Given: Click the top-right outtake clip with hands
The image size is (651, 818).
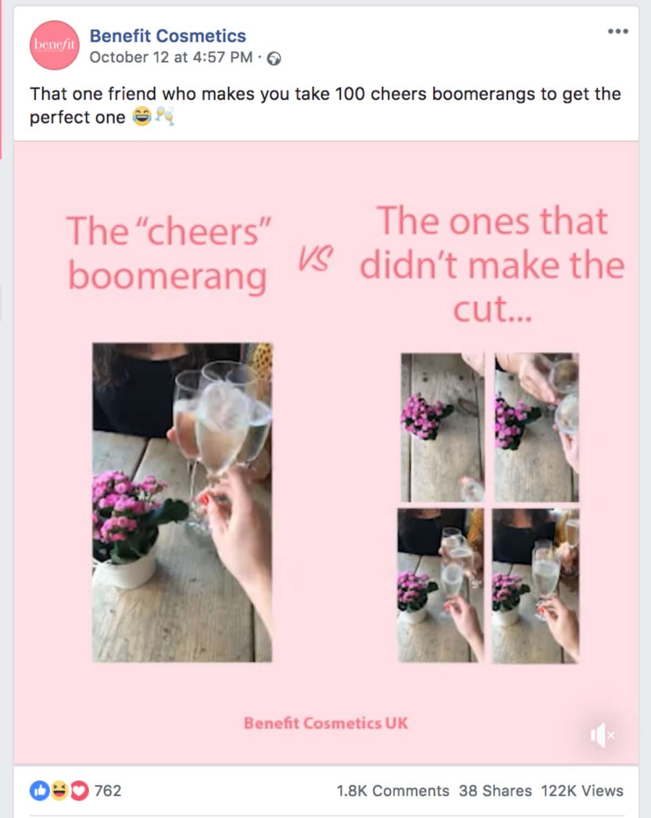Looking at the screenshot, I should click(537, 427).
